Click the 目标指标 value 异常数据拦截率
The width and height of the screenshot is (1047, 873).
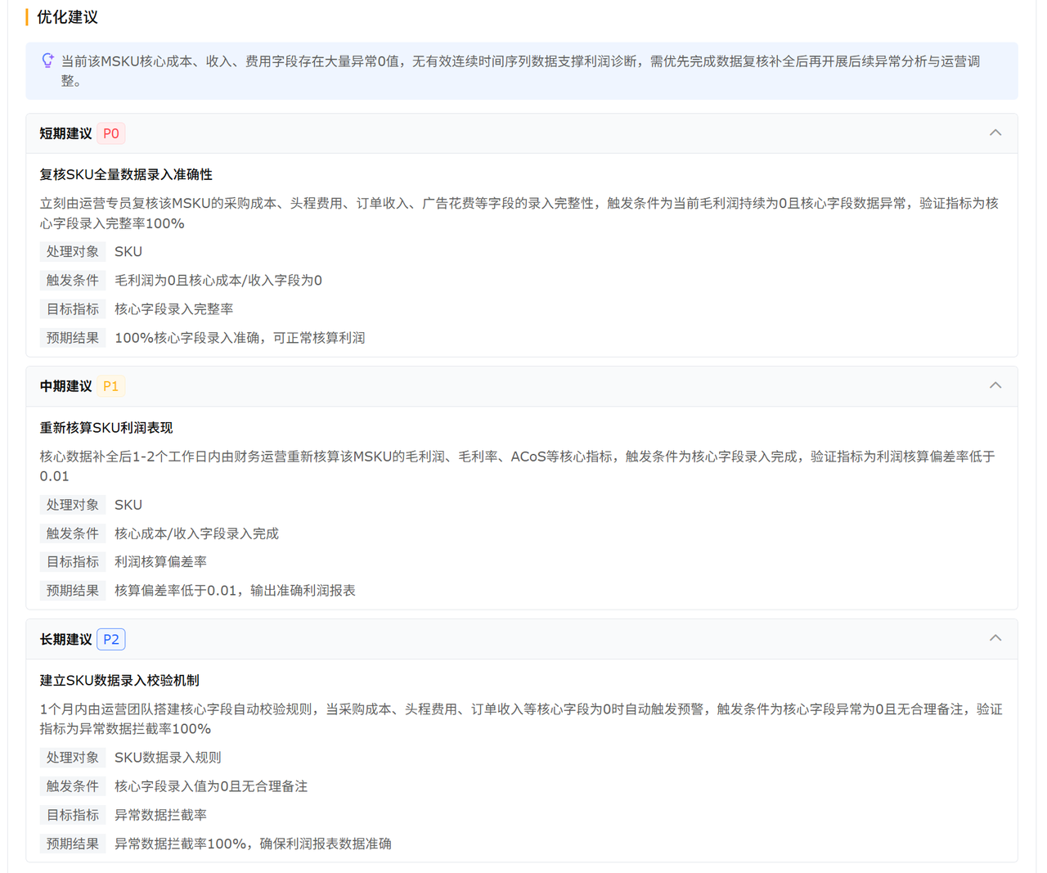point(160,815)
